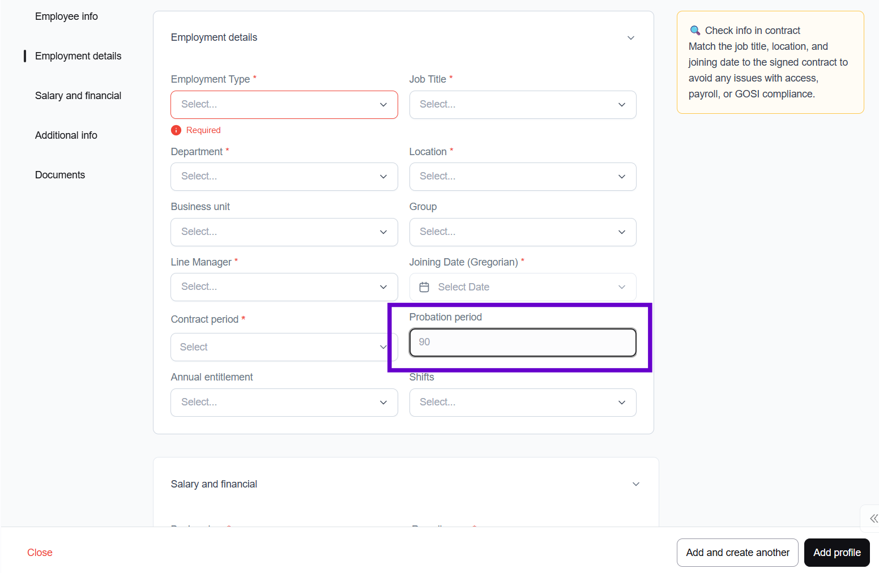Collapse the Salary and financial section chevron
The height and width of the screenshot is (573, 879).
point(635,484)
